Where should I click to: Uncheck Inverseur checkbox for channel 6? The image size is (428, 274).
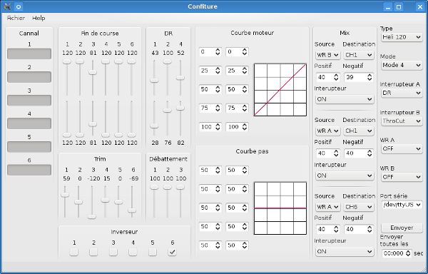[172, 252]
